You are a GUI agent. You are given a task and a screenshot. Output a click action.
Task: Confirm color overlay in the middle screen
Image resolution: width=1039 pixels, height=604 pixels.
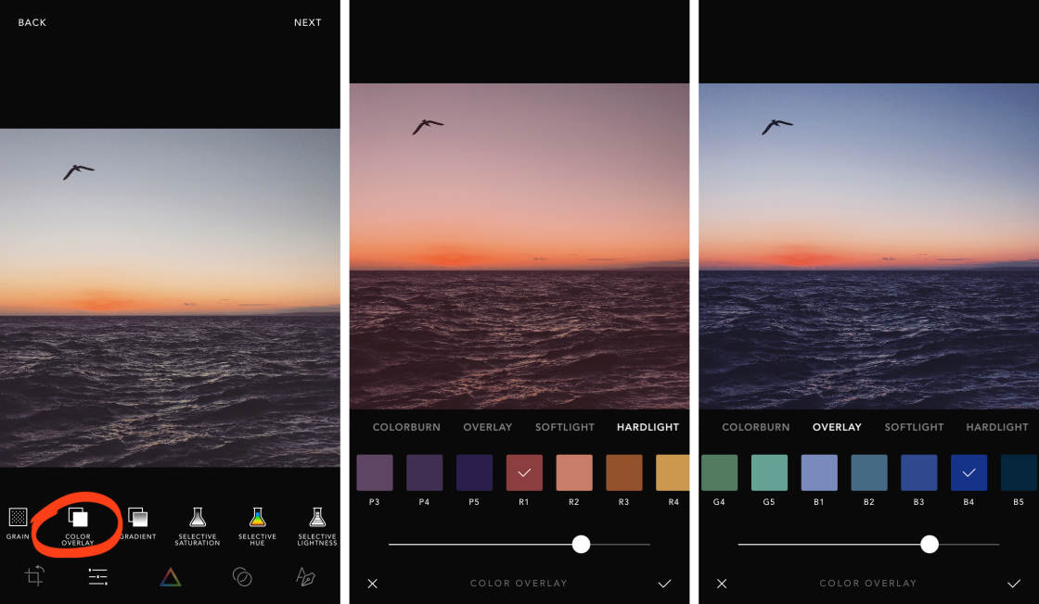(664, 584)
